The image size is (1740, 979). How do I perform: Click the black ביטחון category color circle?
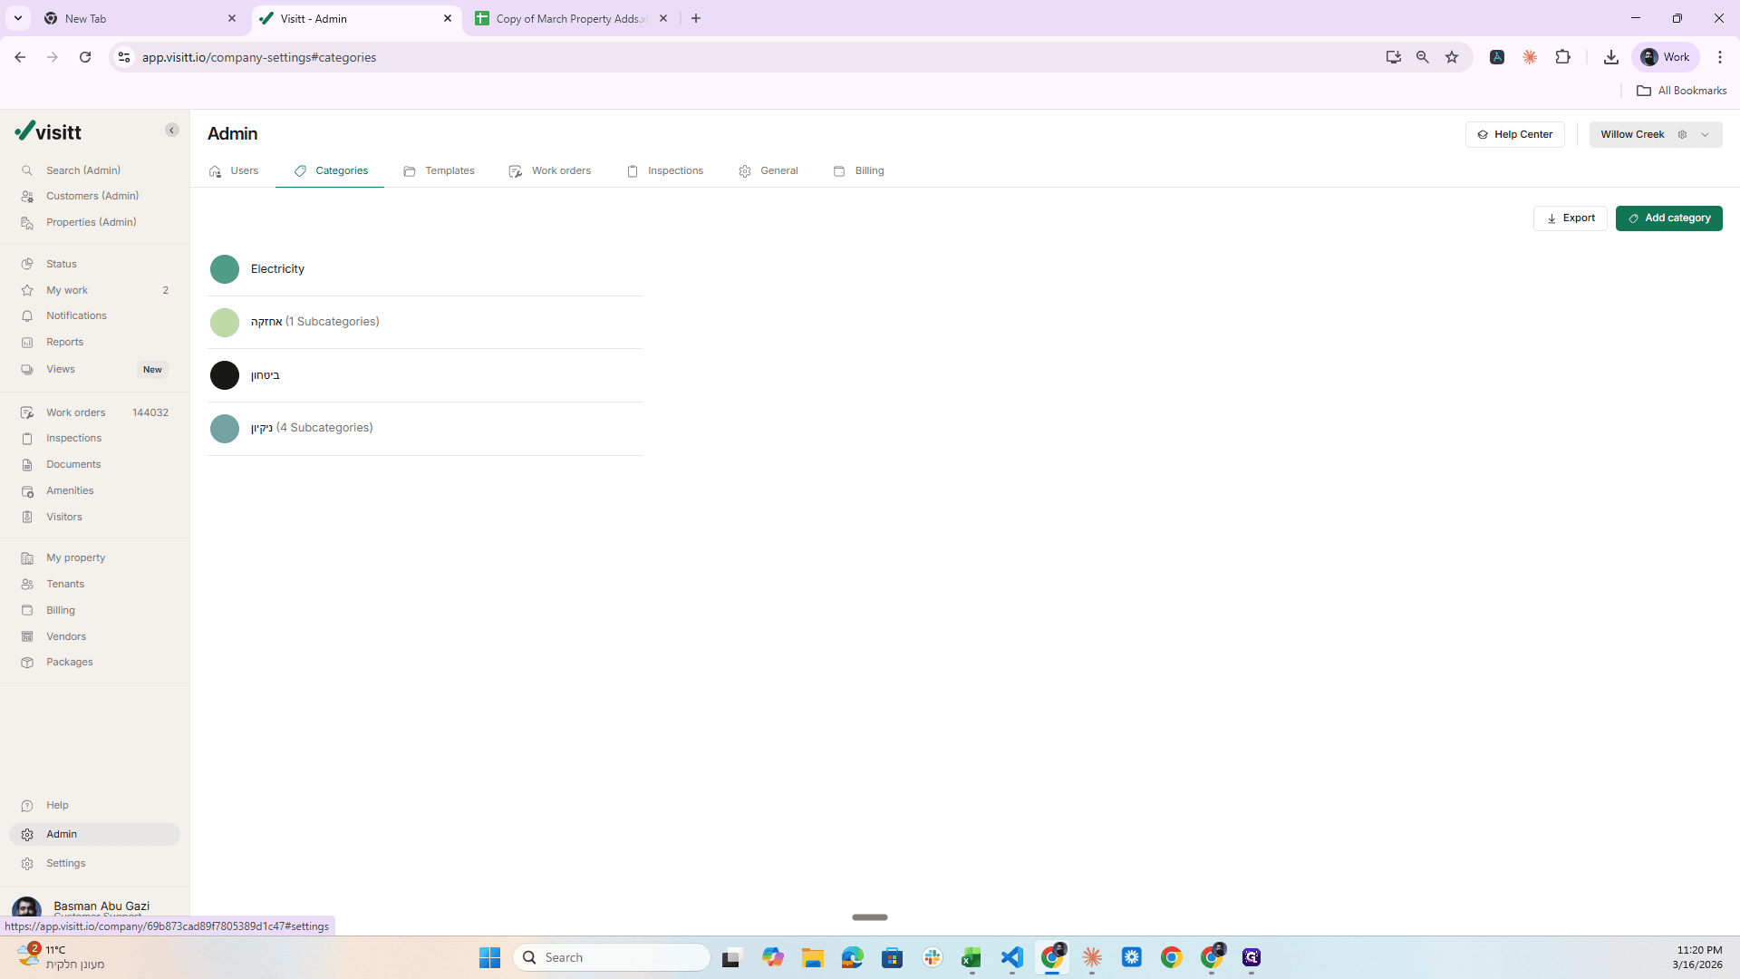[225, 375]
